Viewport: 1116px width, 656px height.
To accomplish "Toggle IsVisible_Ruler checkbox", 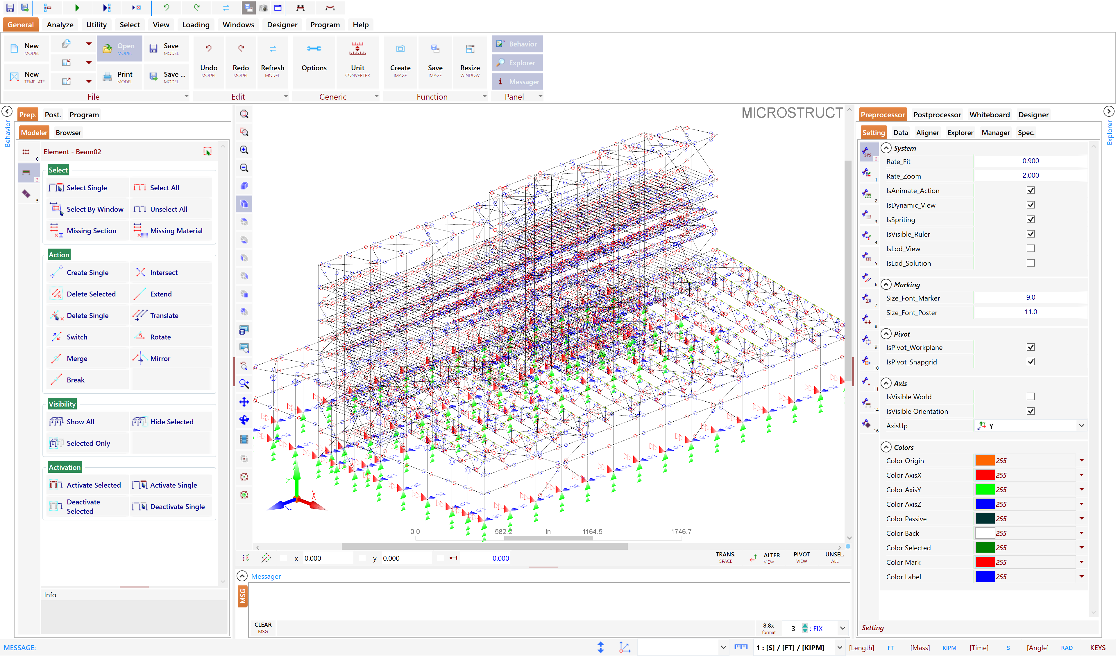I will click(1031, 234).
